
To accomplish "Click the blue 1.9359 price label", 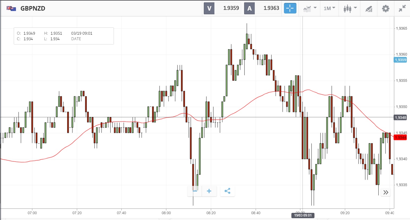I will tap(400, 60).
